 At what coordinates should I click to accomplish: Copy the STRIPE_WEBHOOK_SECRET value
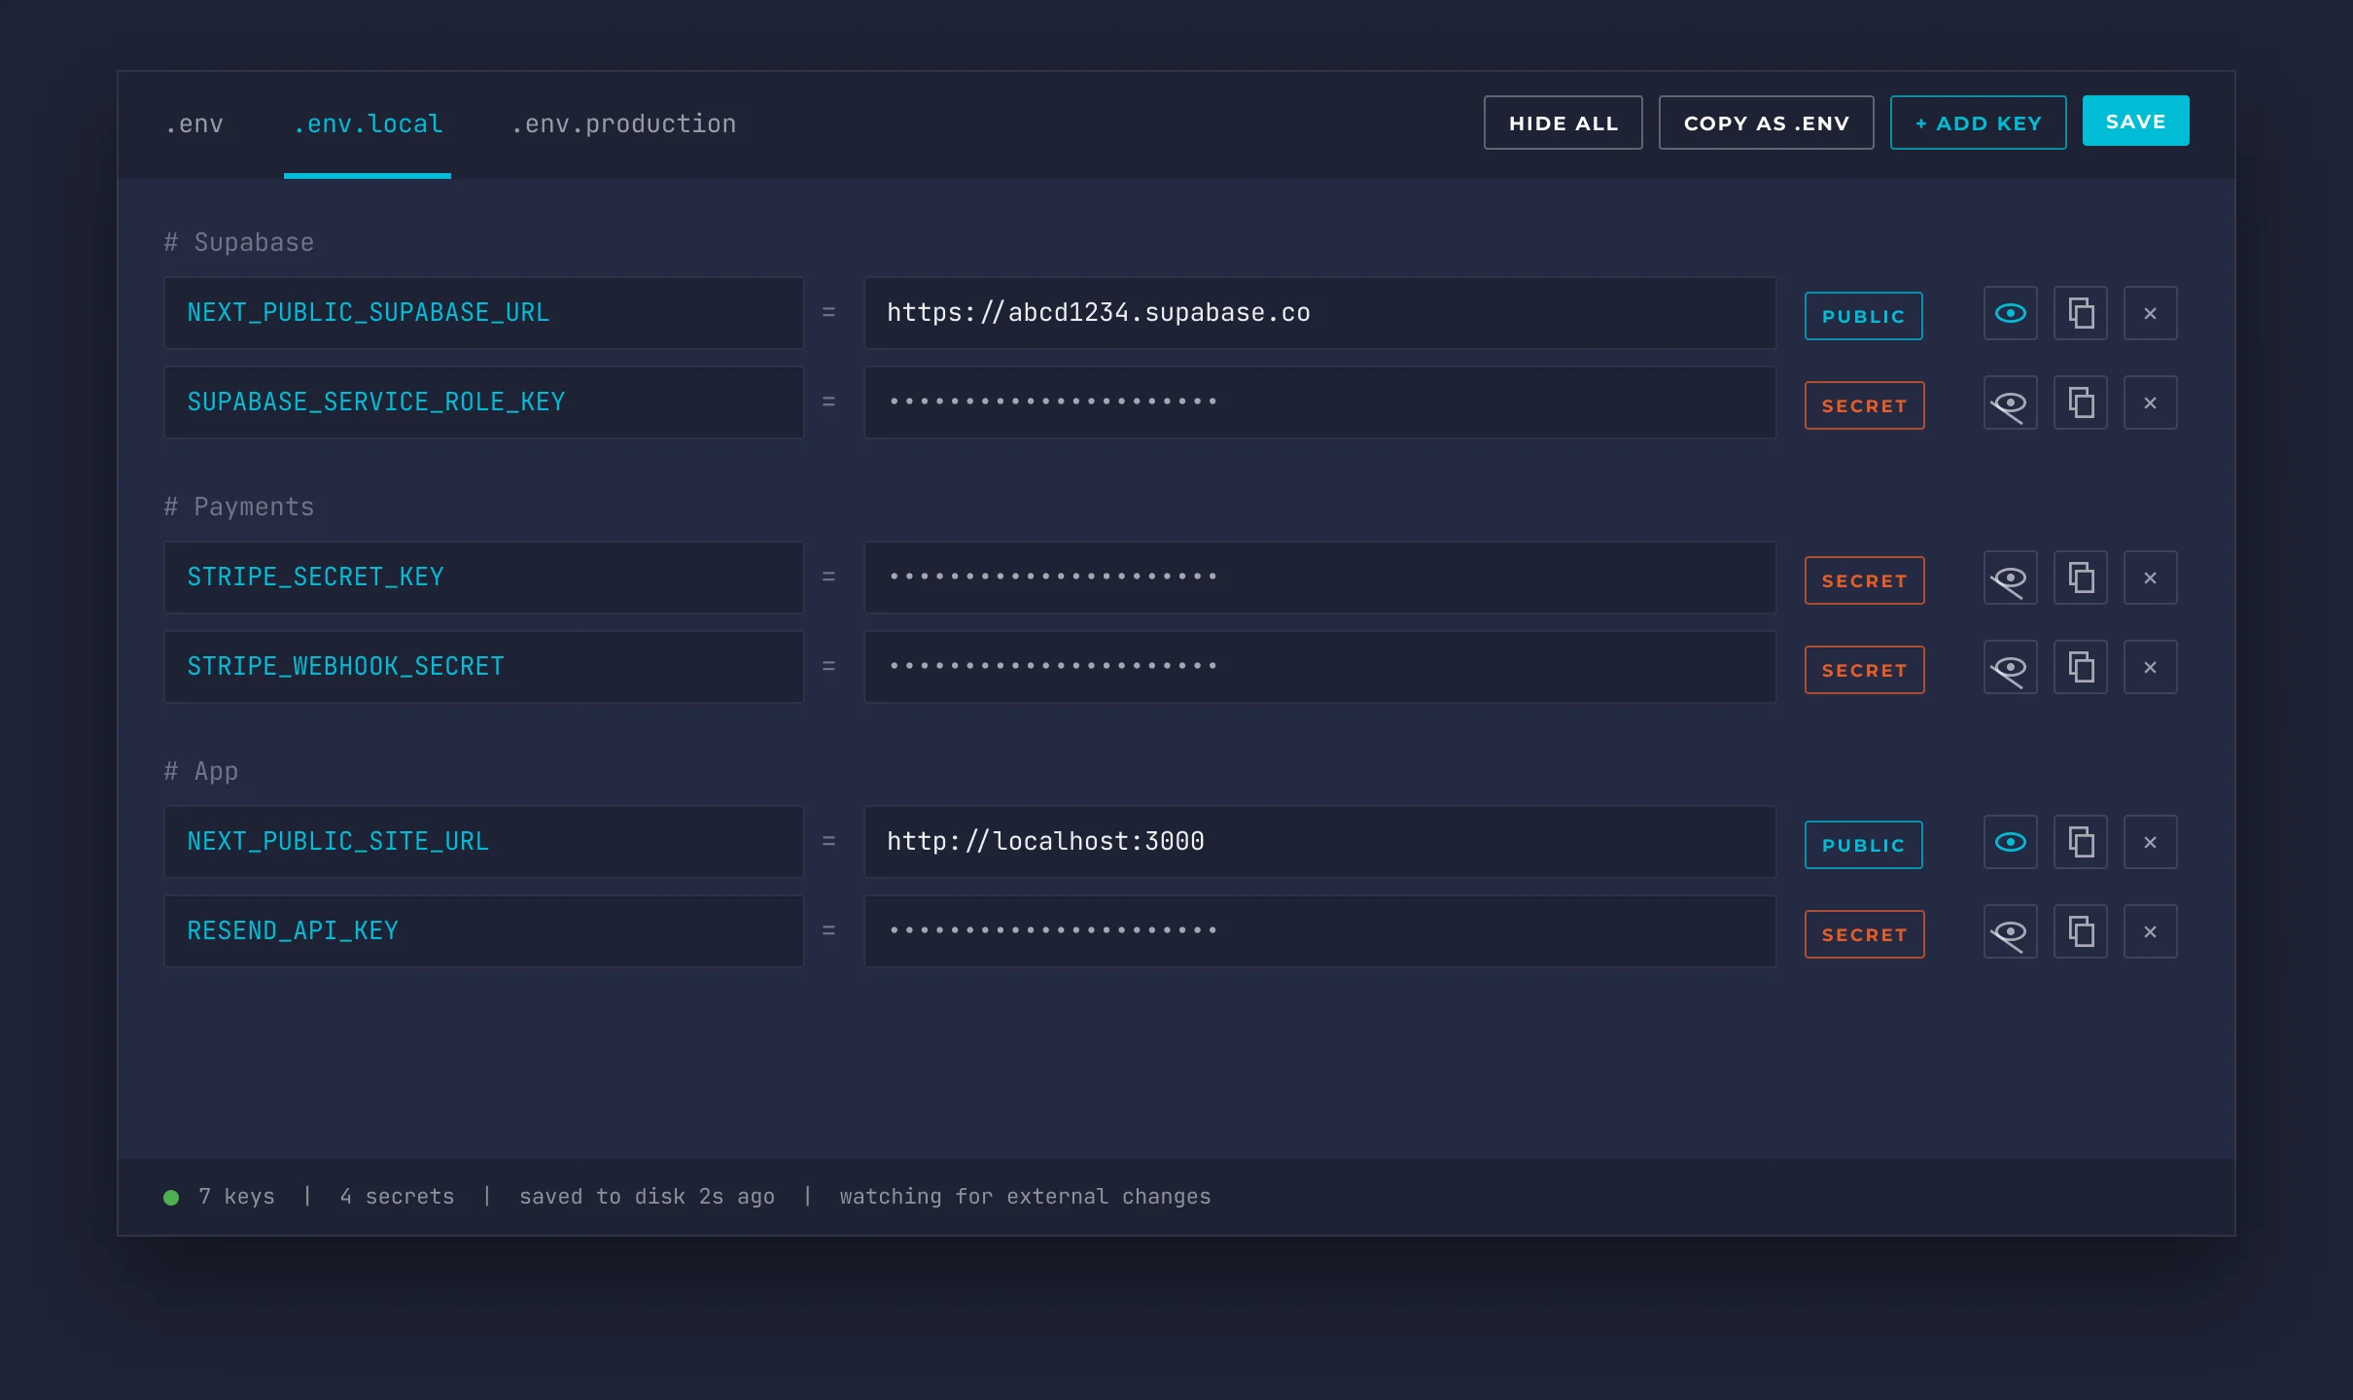pos(2080,667)
